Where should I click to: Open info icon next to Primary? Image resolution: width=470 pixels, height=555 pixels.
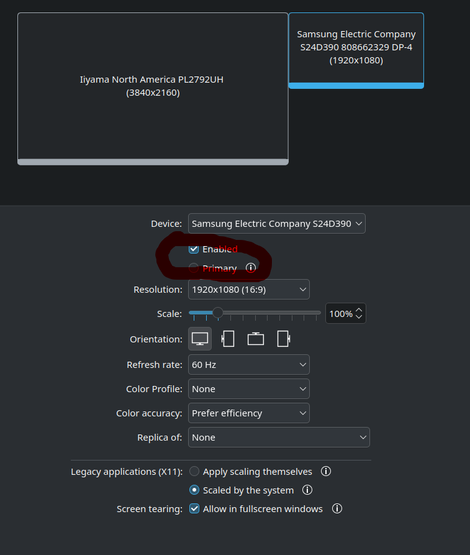pos(251,268)
